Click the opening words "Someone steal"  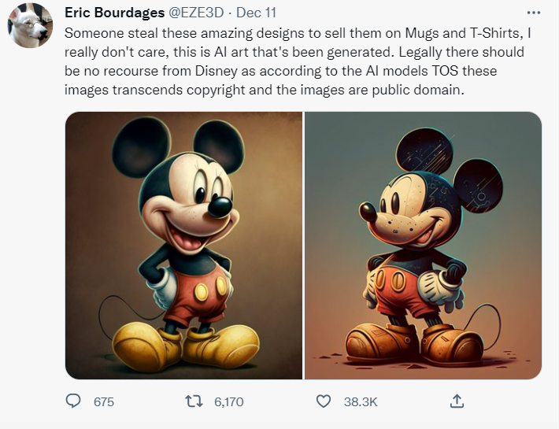pos(104,34)
